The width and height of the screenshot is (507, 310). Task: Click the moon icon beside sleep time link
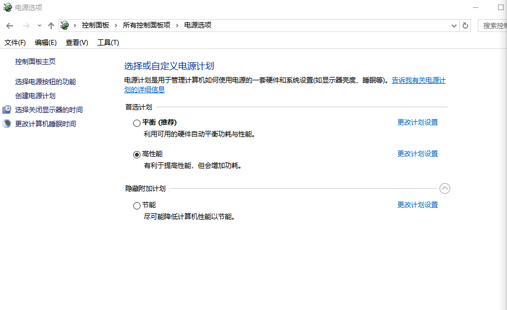[7, 124]
